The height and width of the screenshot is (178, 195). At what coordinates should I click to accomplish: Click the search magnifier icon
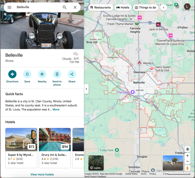(x=65, y=7)
